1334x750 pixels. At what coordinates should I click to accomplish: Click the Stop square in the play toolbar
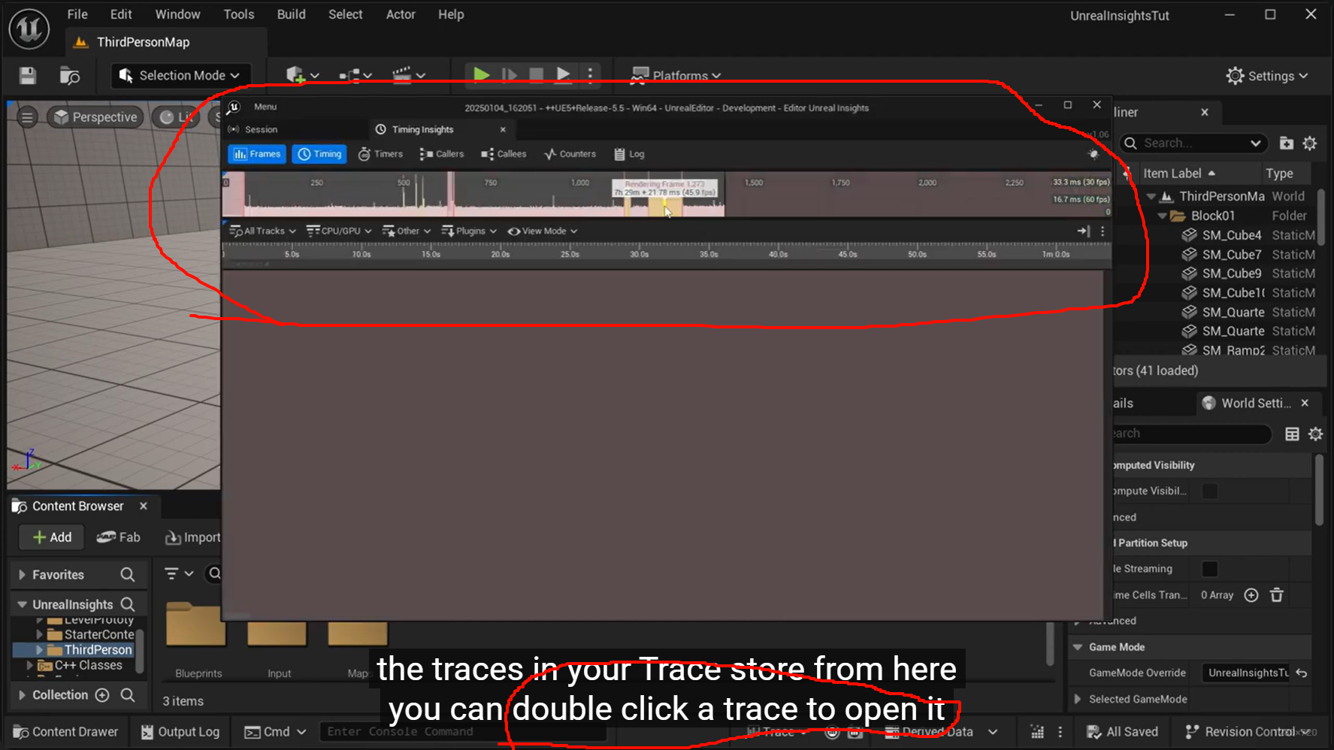[536, 74]
